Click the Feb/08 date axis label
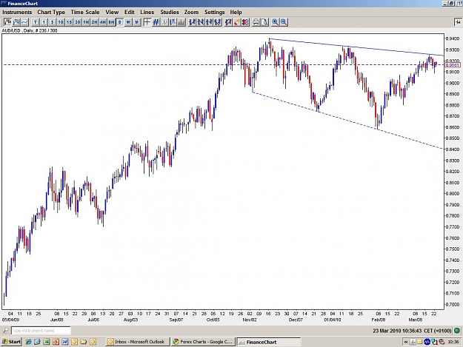Viewport: 463px width, 347px height. tap(379, 320)
